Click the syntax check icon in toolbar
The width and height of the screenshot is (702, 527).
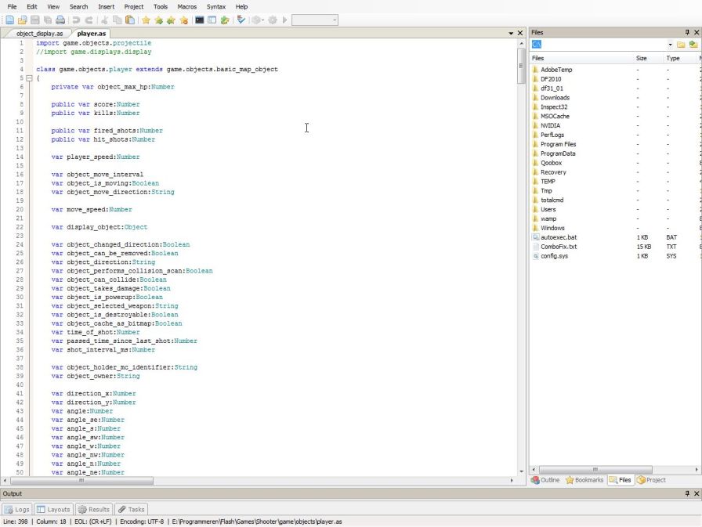(241, 20)
